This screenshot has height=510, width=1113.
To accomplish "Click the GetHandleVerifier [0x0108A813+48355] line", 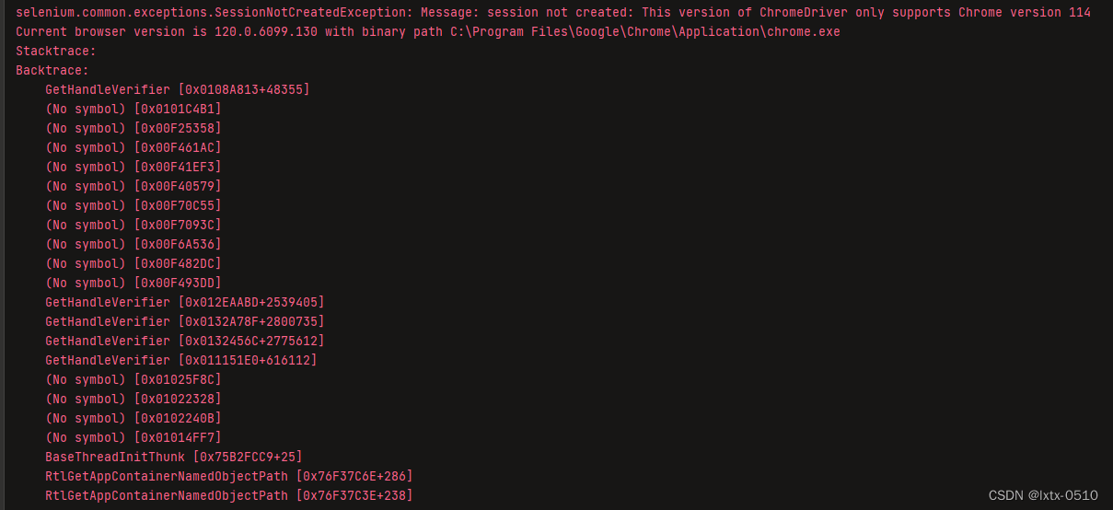I will coord(178,90).
